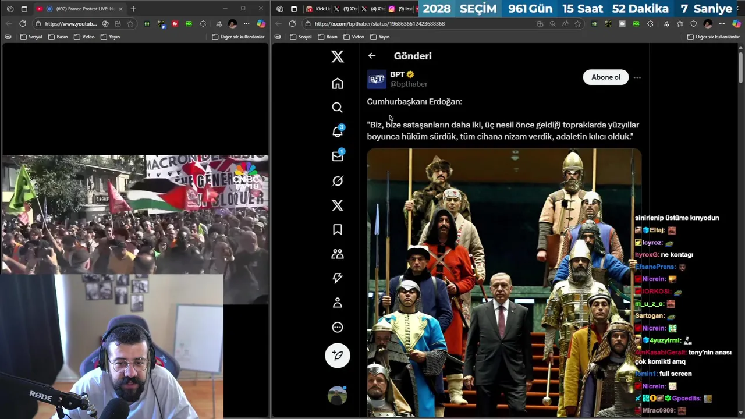The width and height of the screenshot is (745, 419).
Task: Reload the YouTube window page
Action: point(23,24)
